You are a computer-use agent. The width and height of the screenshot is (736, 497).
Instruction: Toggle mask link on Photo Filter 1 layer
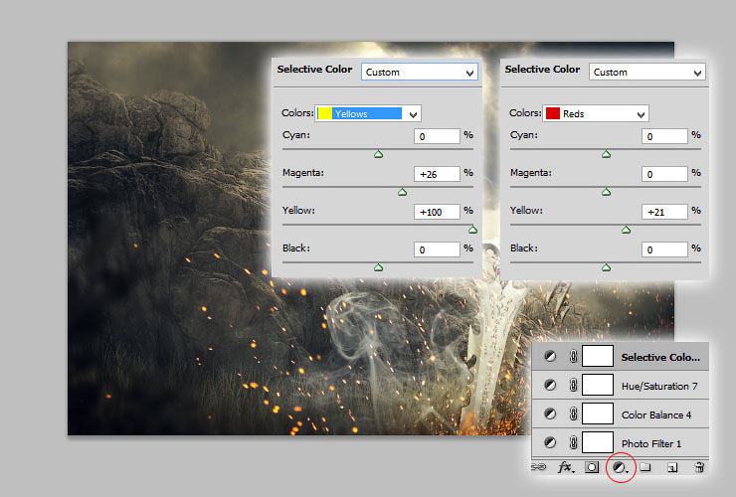pos(573,442)
